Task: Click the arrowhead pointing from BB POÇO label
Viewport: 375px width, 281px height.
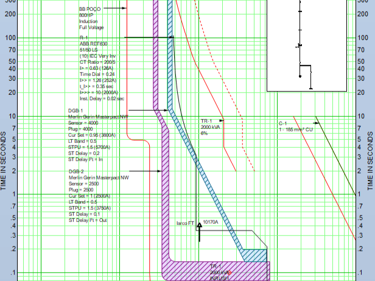Action: pyautogui.click(x=124, y=9)
